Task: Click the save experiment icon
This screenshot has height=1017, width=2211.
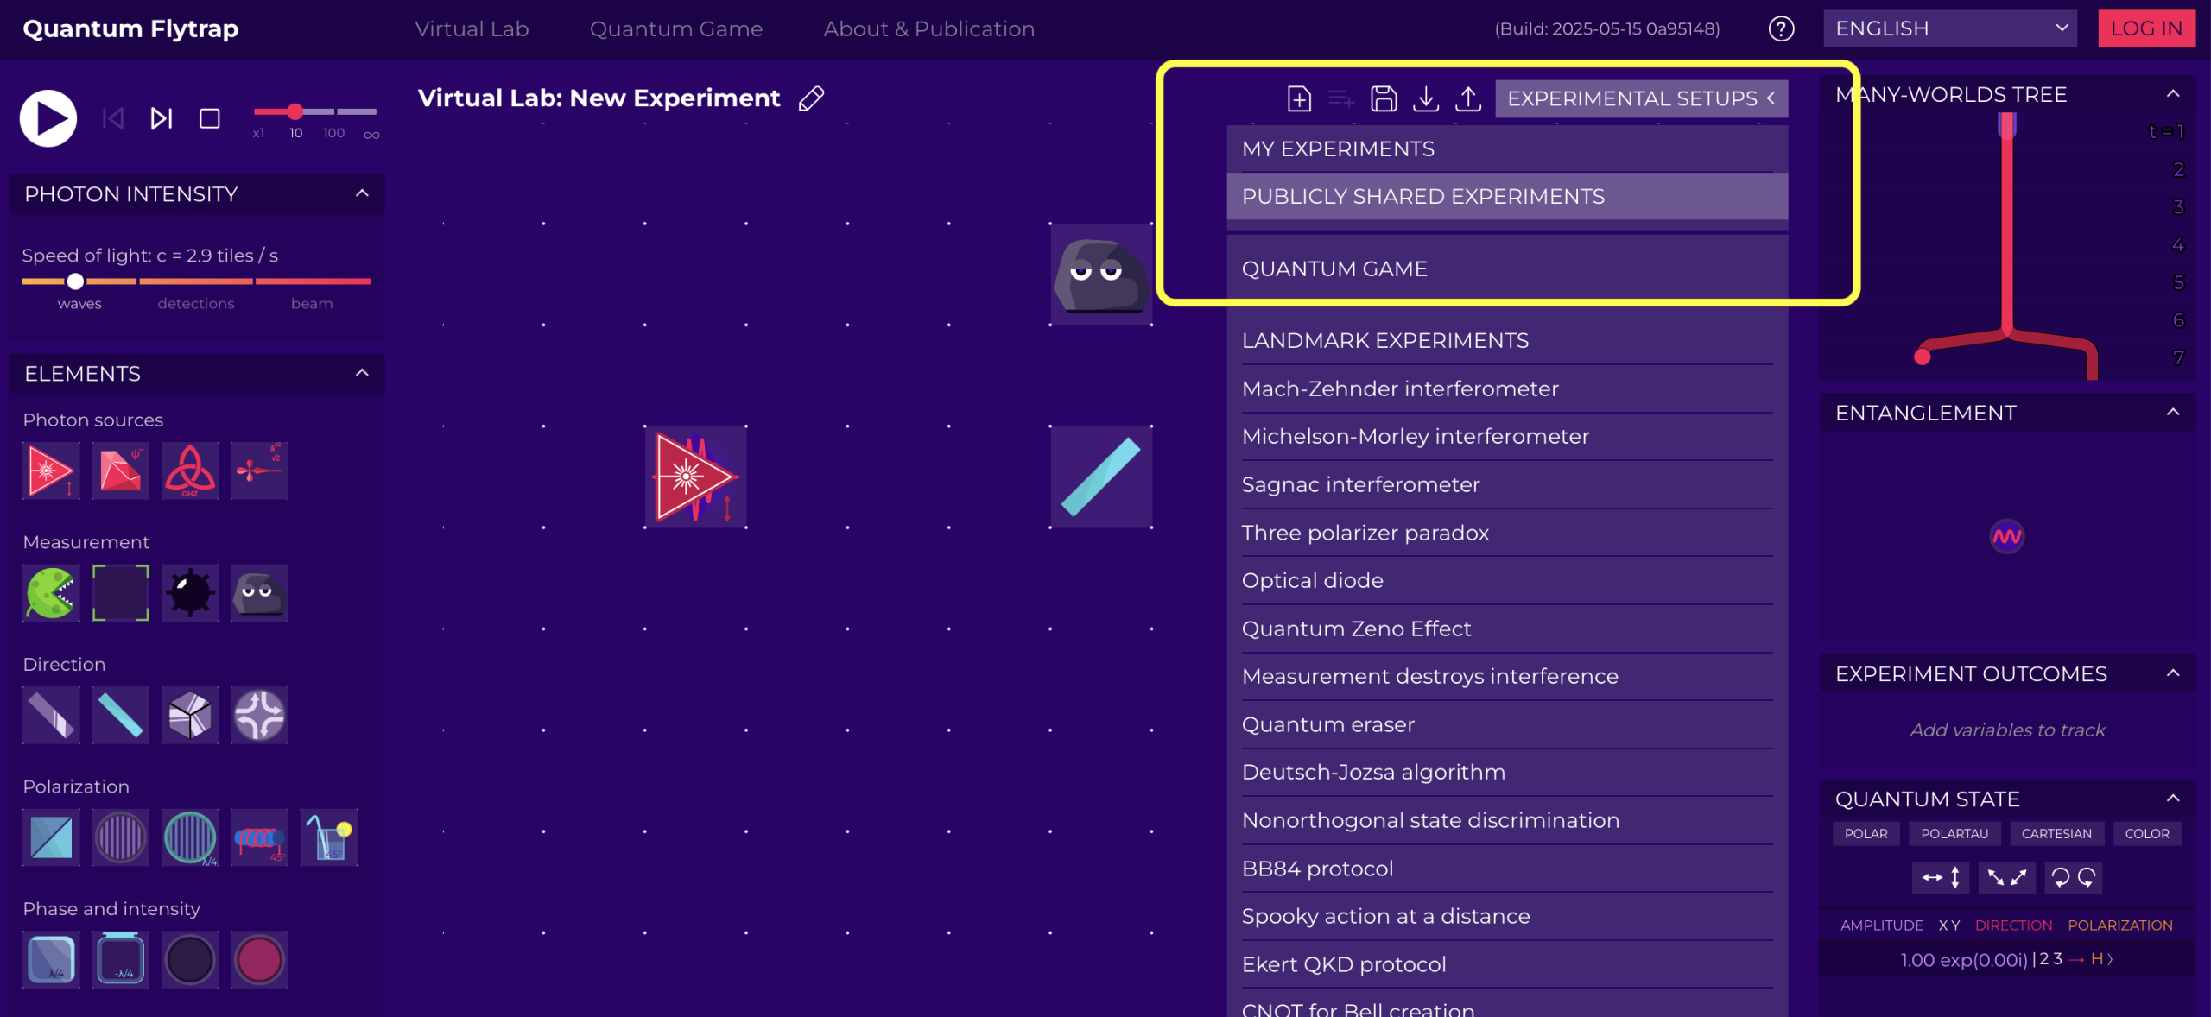Action: 1384,98
